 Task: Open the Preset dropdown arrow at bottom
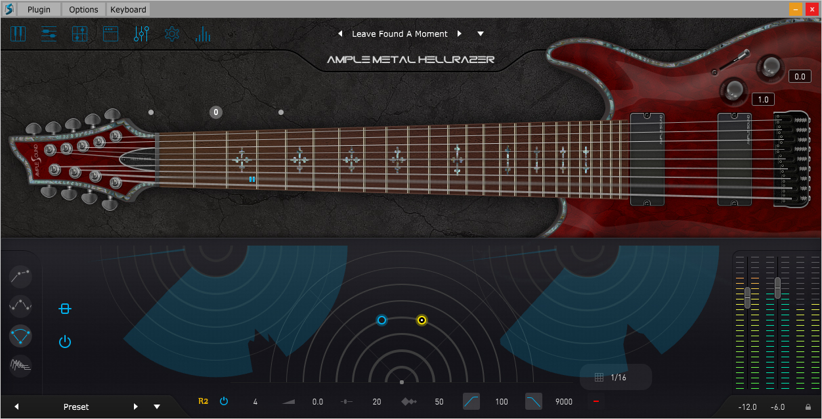click(157, 407)
